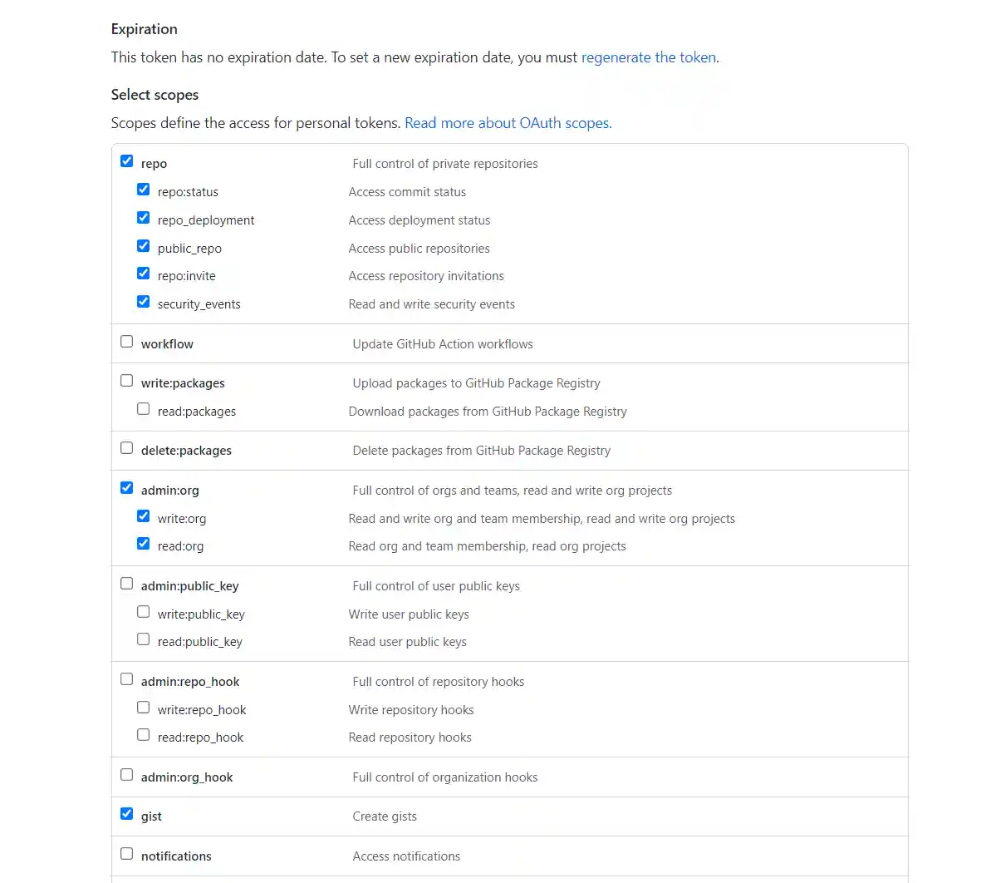Uncheck the security_events scope
Image resolution: width=986 pixels, height=883 pixels.
143,302
